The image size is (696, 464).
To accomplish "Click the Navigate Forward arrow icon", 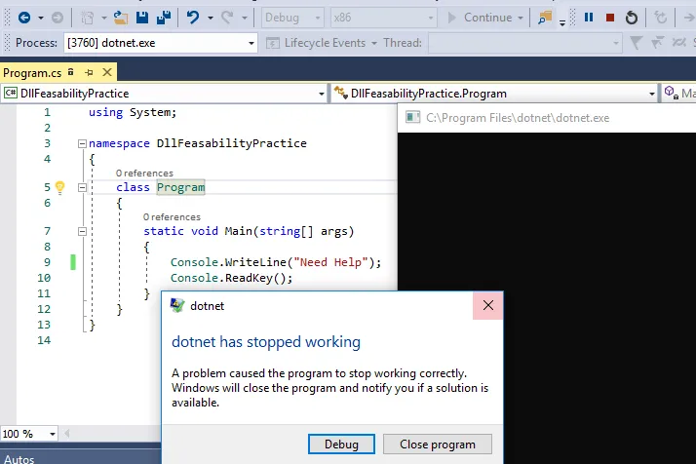I will 58,18.
